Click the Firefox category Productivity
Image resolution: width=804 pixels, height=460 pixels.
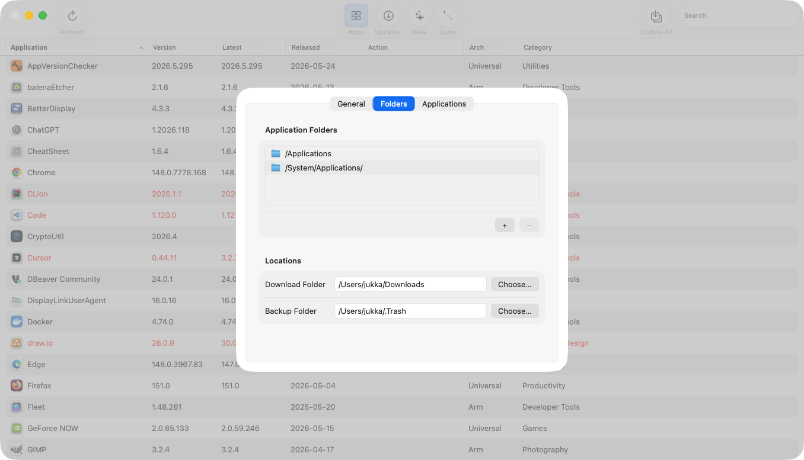(x=544, y=385)
